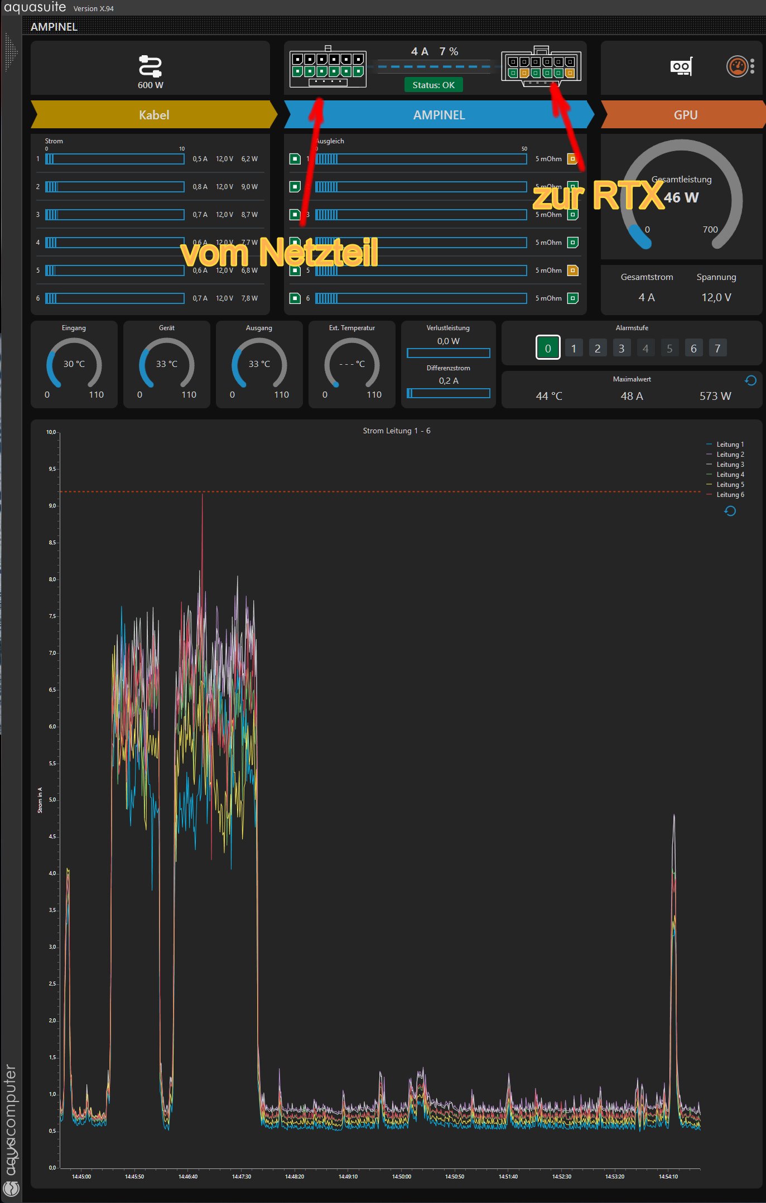Click the Strom bar for cable line 2
Screen dimensions: 766x1203
115,187
